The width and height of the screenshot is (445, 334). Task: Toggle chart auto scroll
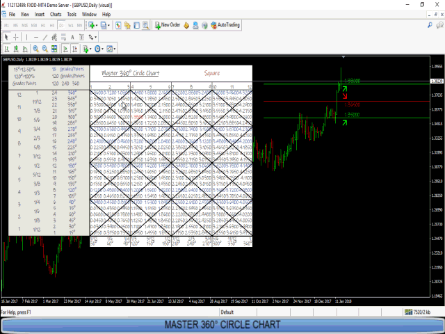click(65, 49)
